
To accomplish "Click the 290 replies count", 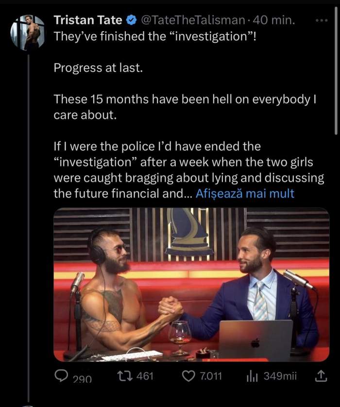I will click(x=82, y=379).
